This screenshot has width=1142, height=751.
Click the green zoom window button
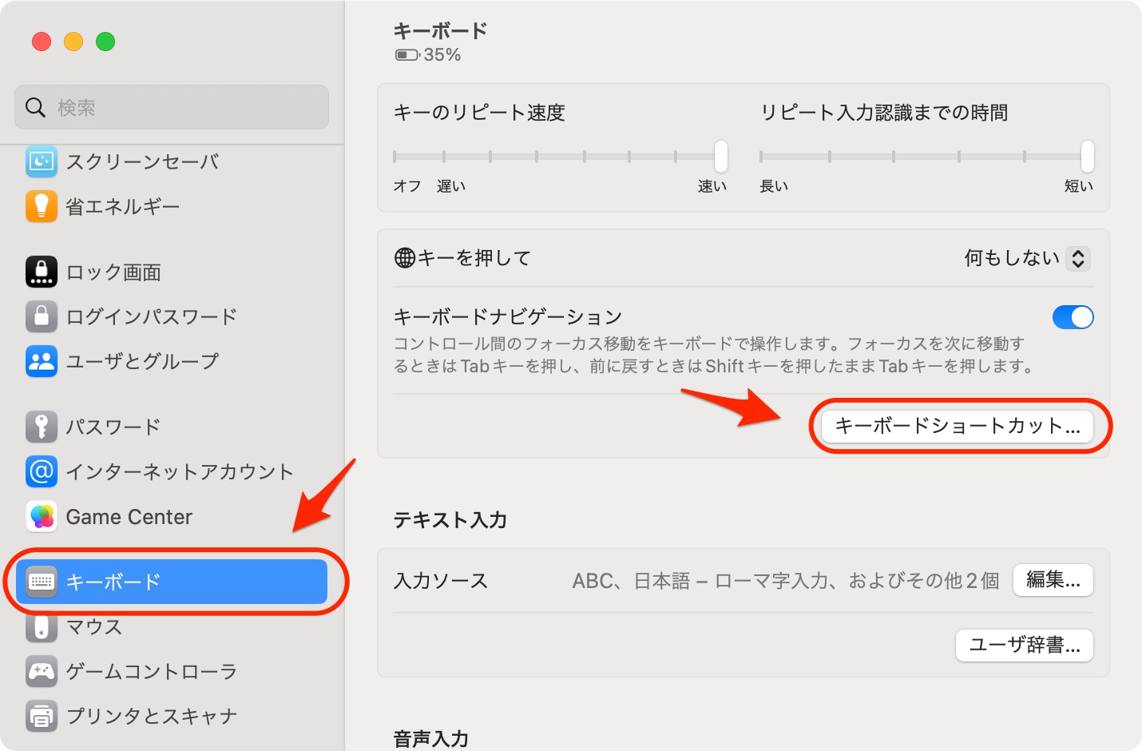[x=105, y=42]
